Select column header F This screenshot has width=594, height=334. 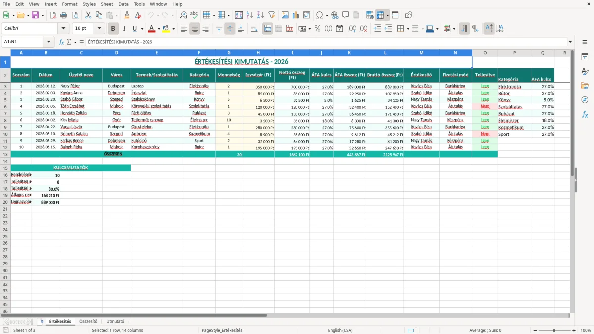tap(199, 53)
